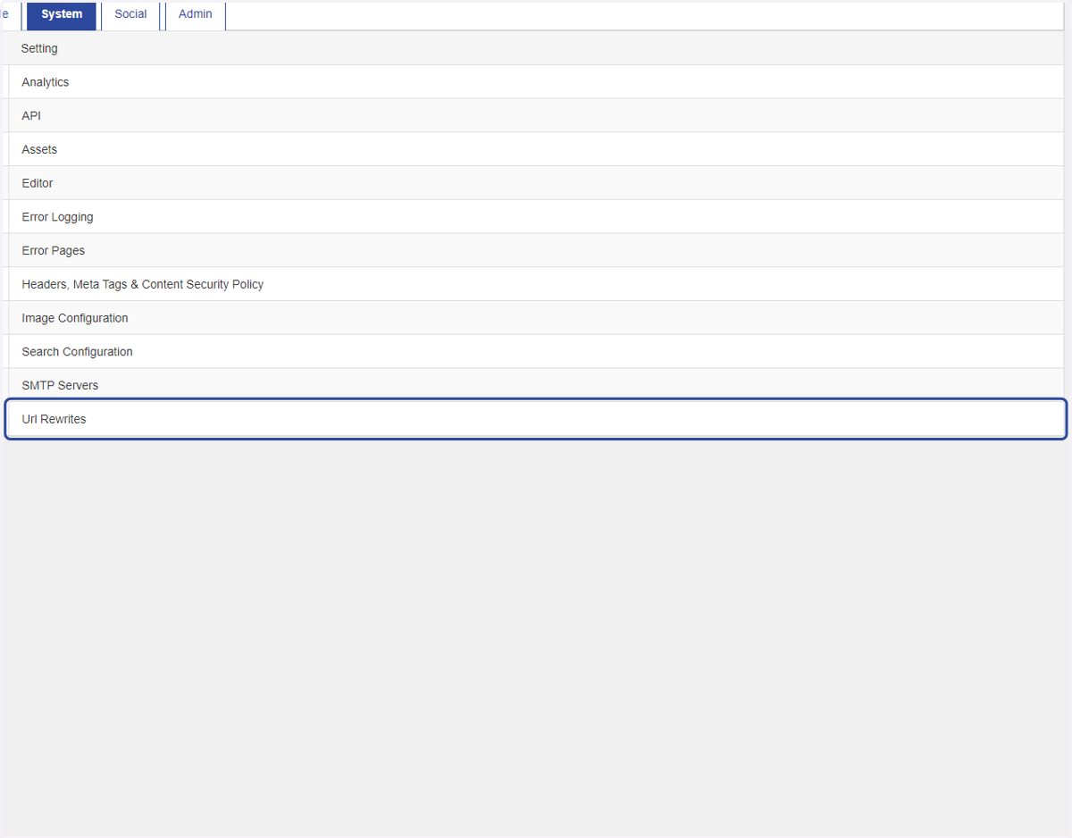Choose the Editor setting
Viewport: 1072px width, 838px height.
(x=536, y=183)
